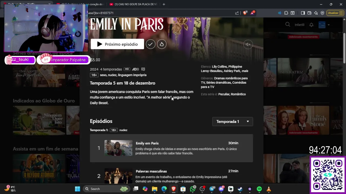Click the share page icon in address bar
Image resolution: width=346 pixels, height=194 pixels.
(237, 13)
